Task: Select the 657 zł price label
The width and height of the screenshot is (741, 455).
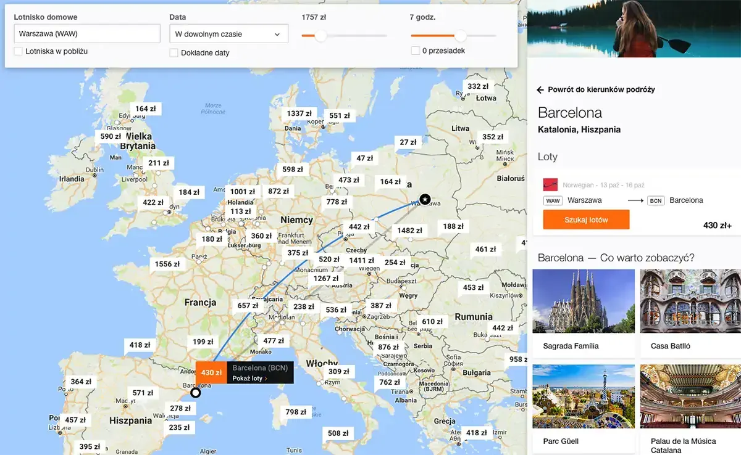Action: (x=248, y=306)
